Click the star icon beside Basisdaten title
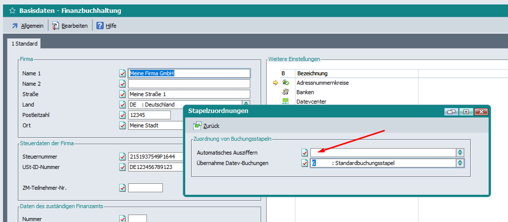This screenshot has width=508, height=222. [12, 10]
